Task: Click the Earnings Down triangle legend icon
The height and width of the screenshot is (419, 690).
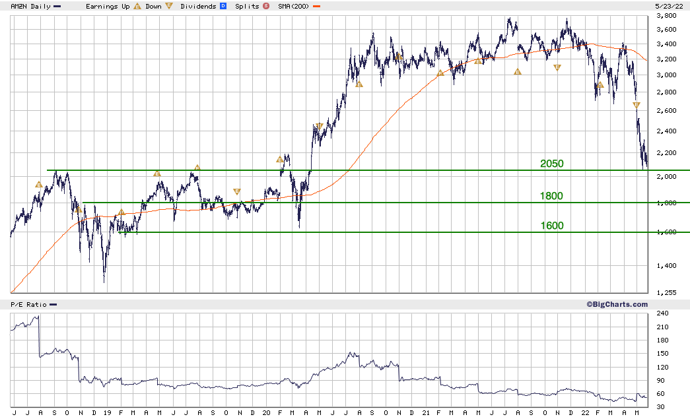Action: [169, 6]
